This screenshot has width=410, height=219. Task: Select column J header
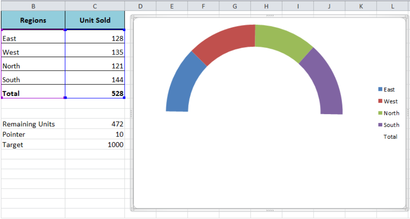click(329, 6)
